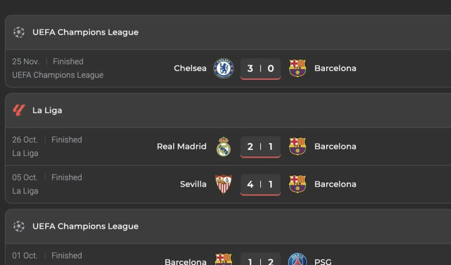Open the Real Madrid 2-1 score box
The height and width of the screenshot is (265, 451).
click(260, 147)
